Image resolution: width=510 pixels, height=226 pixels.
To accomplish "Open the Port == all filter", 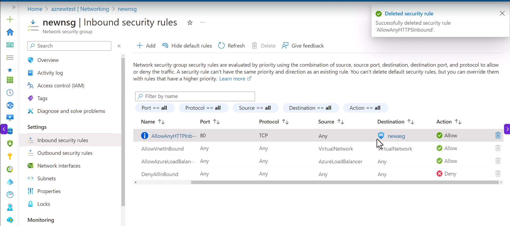I will (155, 108).
